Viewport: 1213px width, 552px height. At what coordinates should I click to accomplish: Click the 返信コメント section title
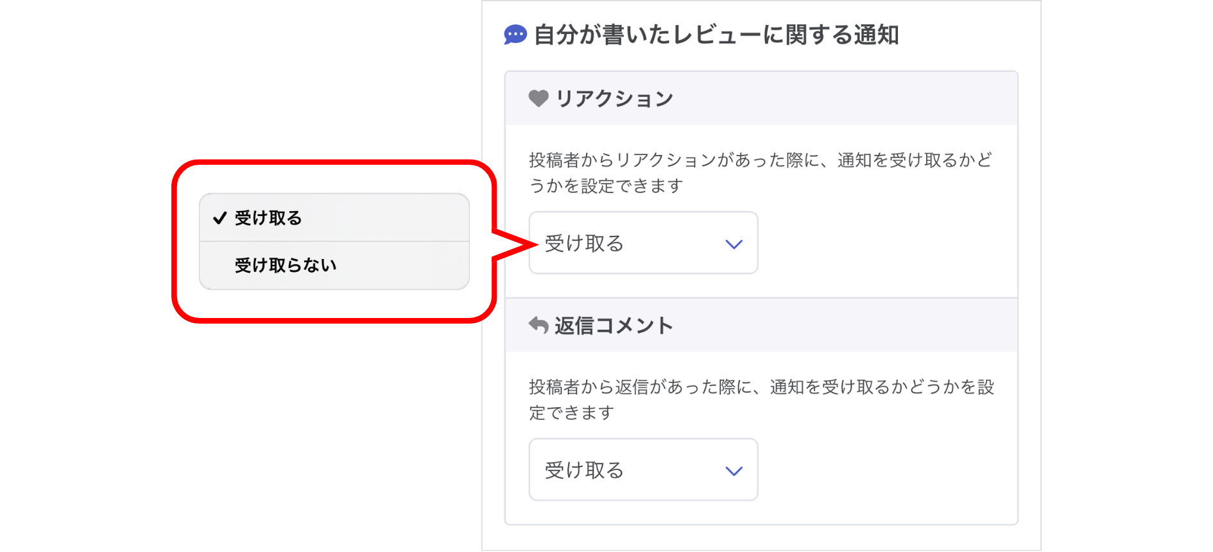point(614,326)
